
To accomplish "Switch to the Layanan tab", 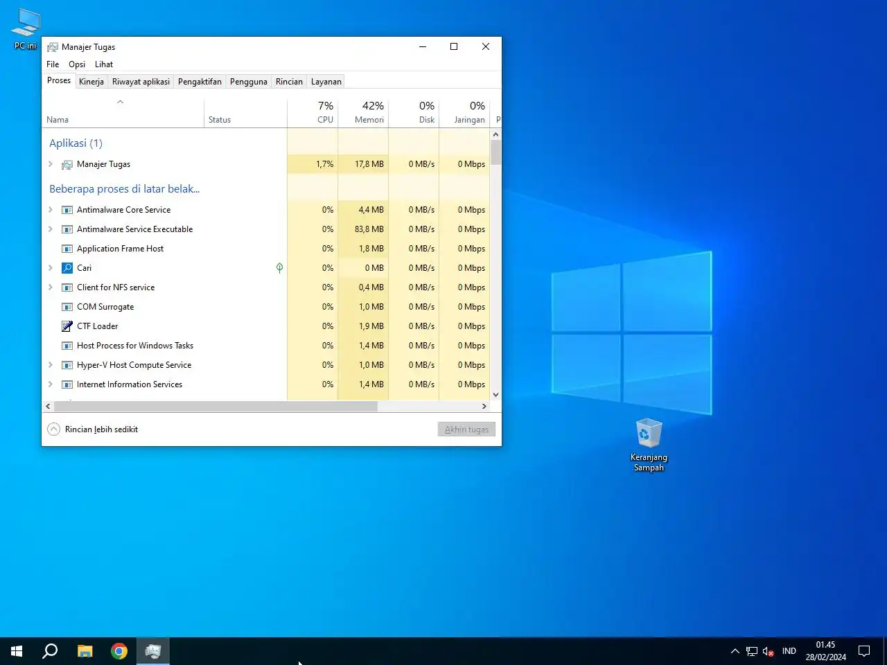I will click(x=326, y=82).
